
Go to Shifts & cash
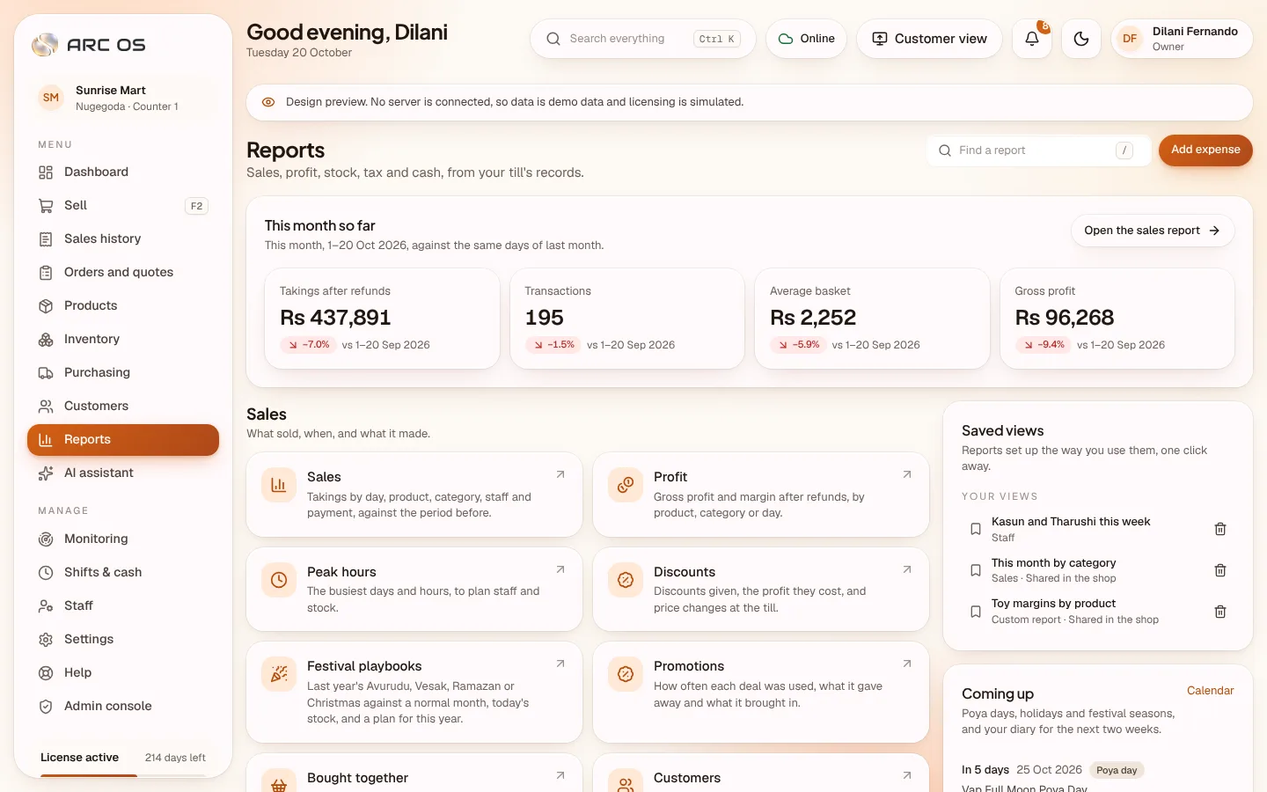click(123, 573)
